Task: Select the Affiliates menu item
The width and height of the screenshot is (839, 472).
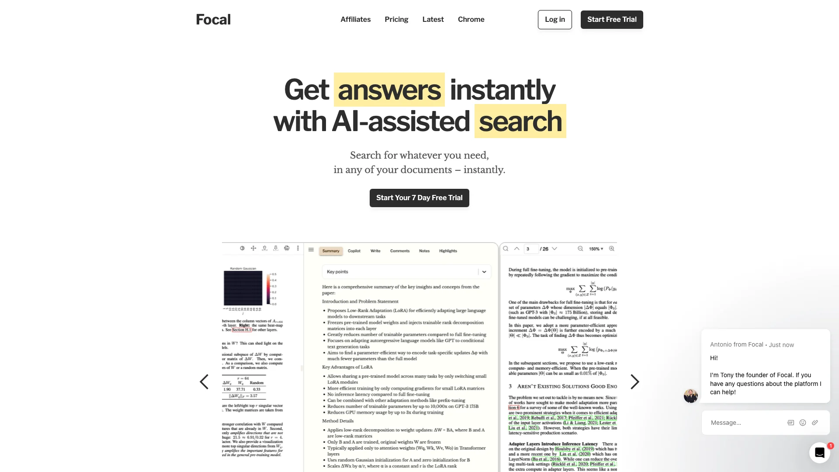Action: click(x=355, y=19)
